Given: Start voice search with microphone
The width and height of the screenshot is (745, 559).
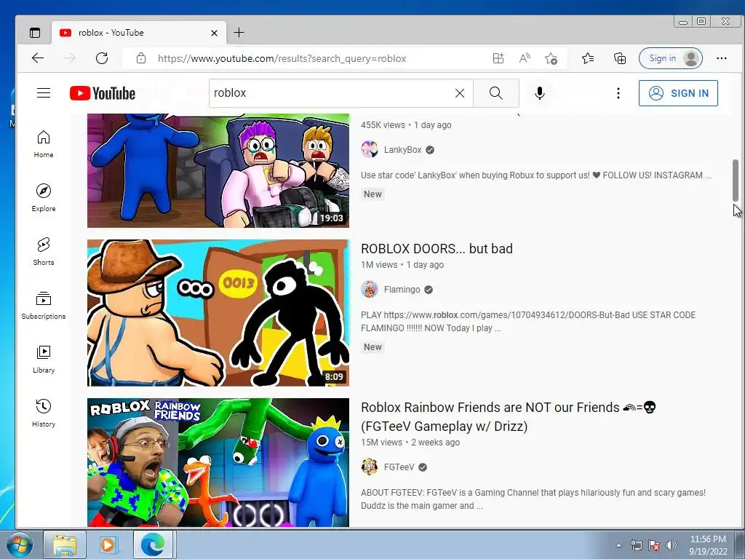Looking at the screenshot, I should point(540,93).
